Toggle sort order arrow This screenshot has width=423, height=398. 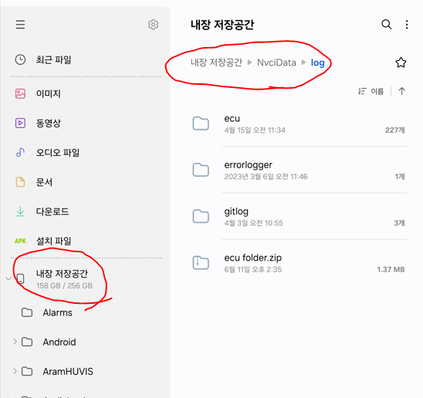tap(401, 91)
